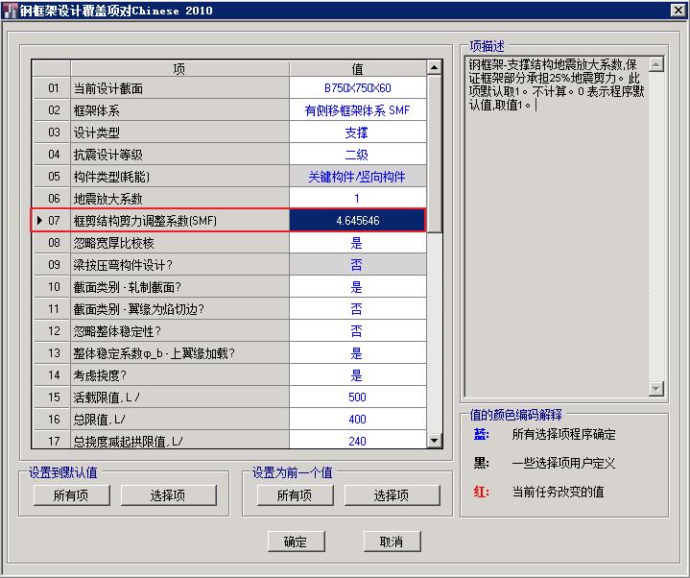Screen dimensions: 690x578
Task: Click 所有项 under 设置为前一个值
Action: (295, 495)
